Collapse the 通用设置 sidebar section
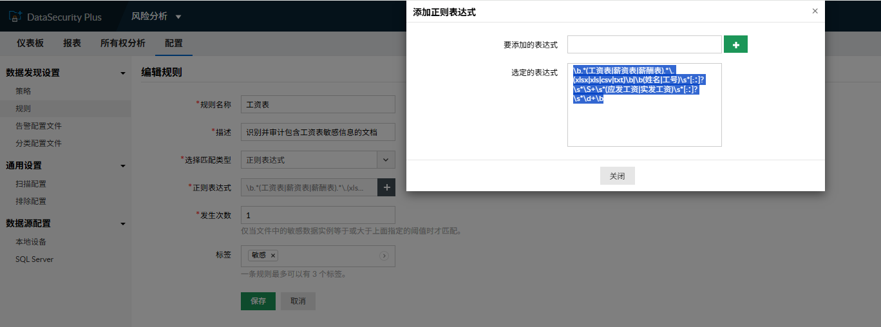This screenshot has height=327, width=881. pos(122,166)
